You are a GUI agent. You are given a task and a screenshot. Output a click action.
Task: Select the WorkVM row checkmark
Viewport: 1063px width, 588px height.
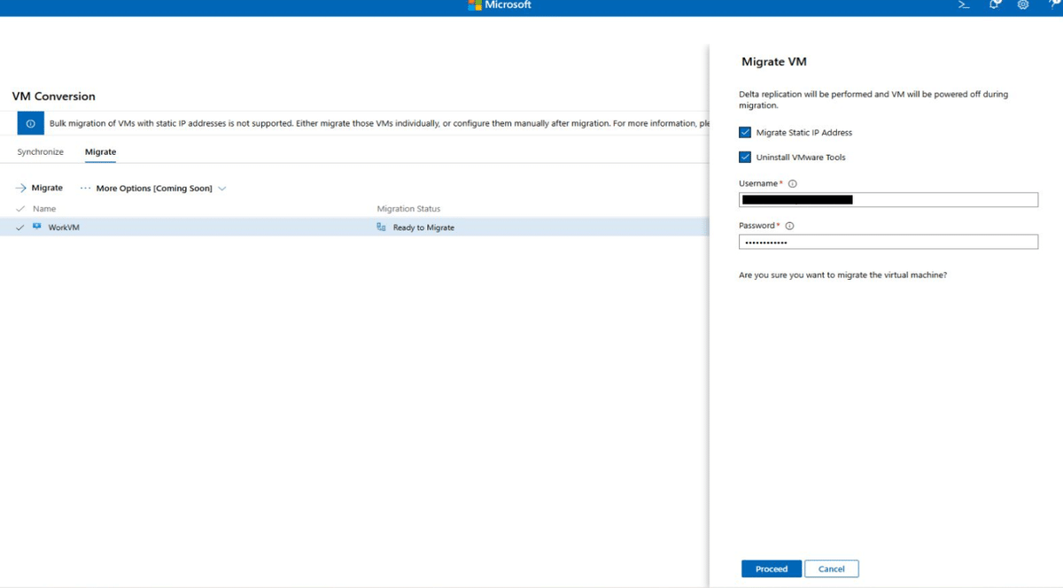click(19, 227)
